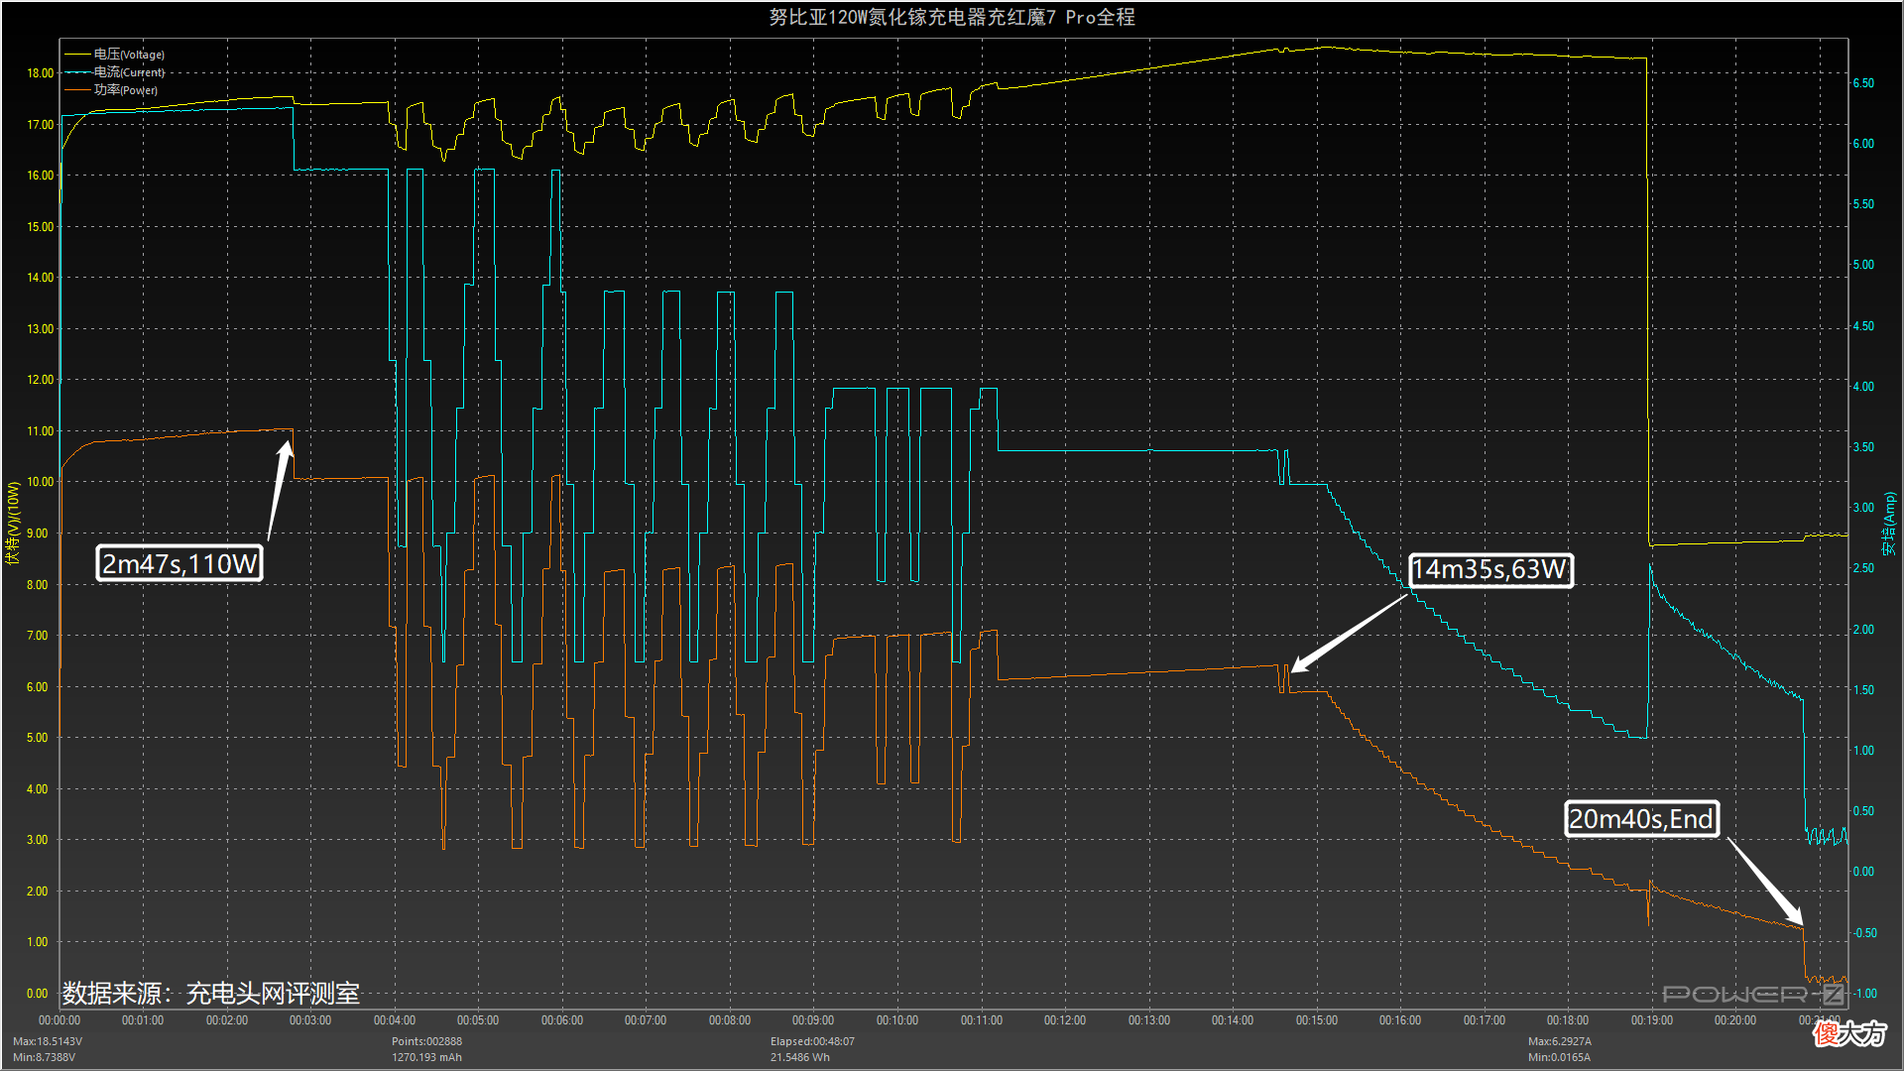Click the 2.50 ampere axis tick label

1863,568
